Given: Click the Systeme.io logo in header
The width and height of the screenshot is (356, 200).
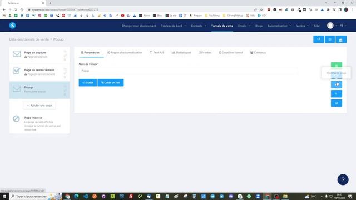Looking at the screenshot, I should (x=12, y=26).
